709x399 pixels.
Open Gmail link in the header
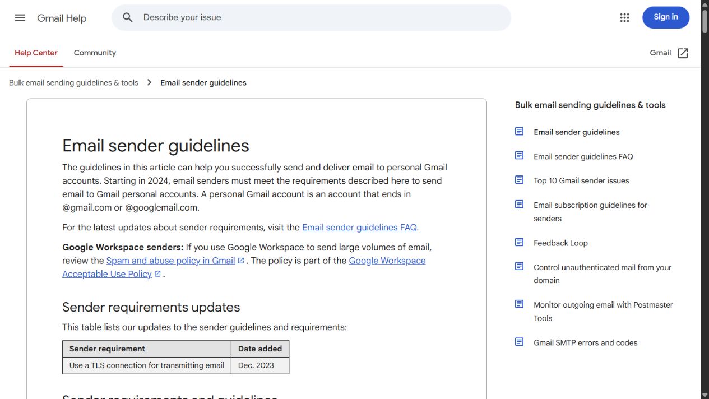click(x=660, y=53)
